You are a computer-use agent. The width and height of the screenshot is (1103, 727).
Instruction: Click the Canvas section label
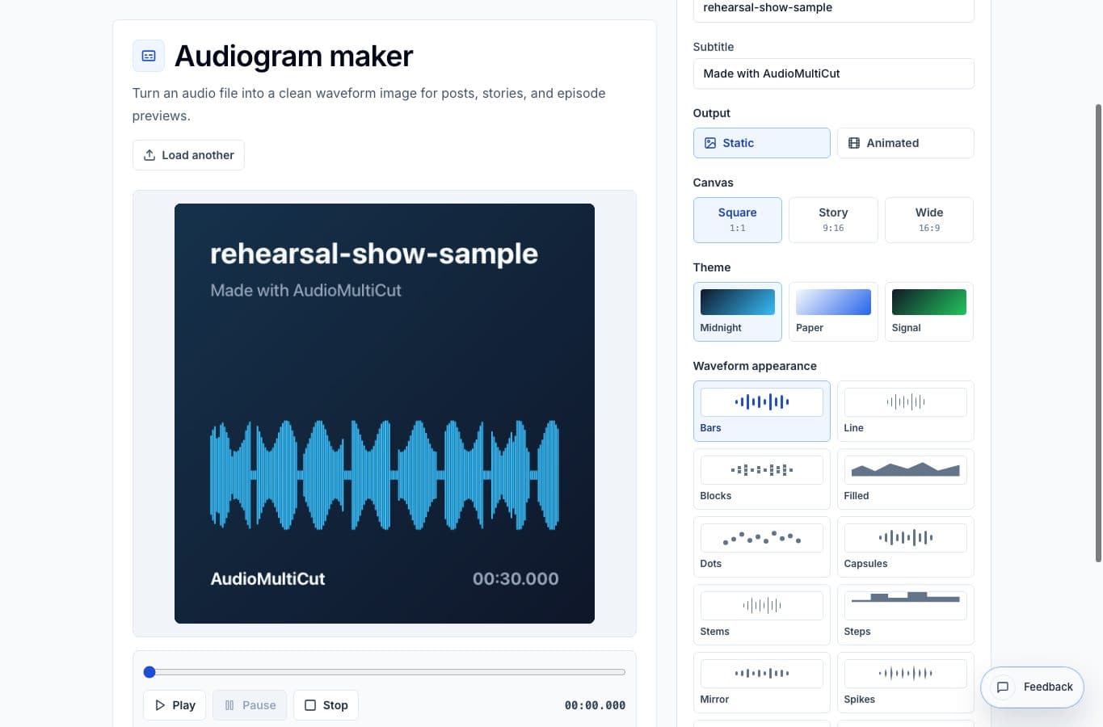tap(714, 183)
